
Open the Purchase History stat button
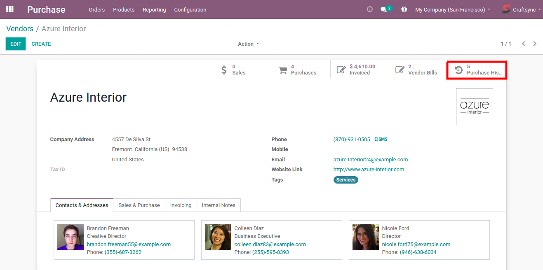point(477,70)
